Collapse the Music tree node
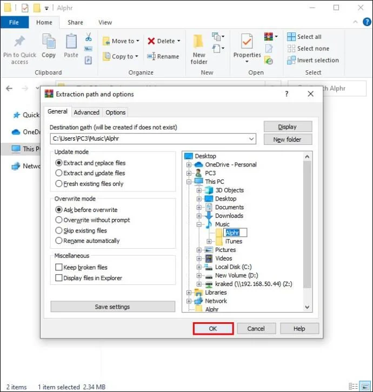The height and width of the screenshot is (392, 373). [199, 224]
